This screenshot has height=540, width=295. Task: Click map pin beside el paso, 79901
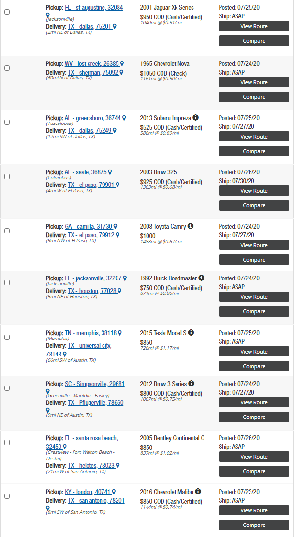(x=117, y=185)
